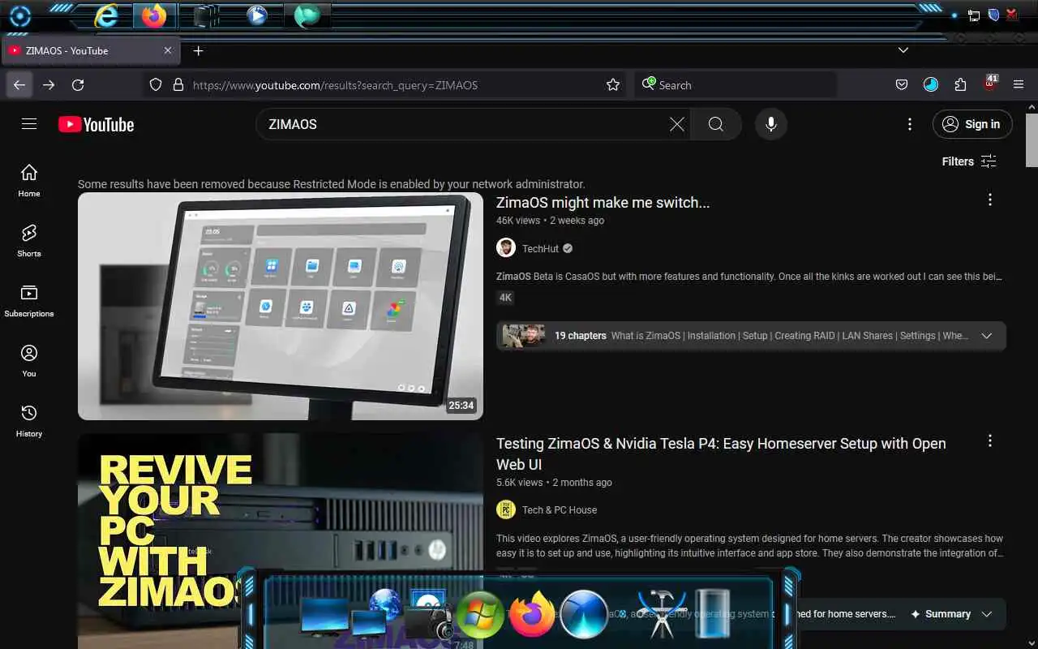Launch the media player taskbar icon
Viewport: 1038px width, 649px height.
coord(257,15)
